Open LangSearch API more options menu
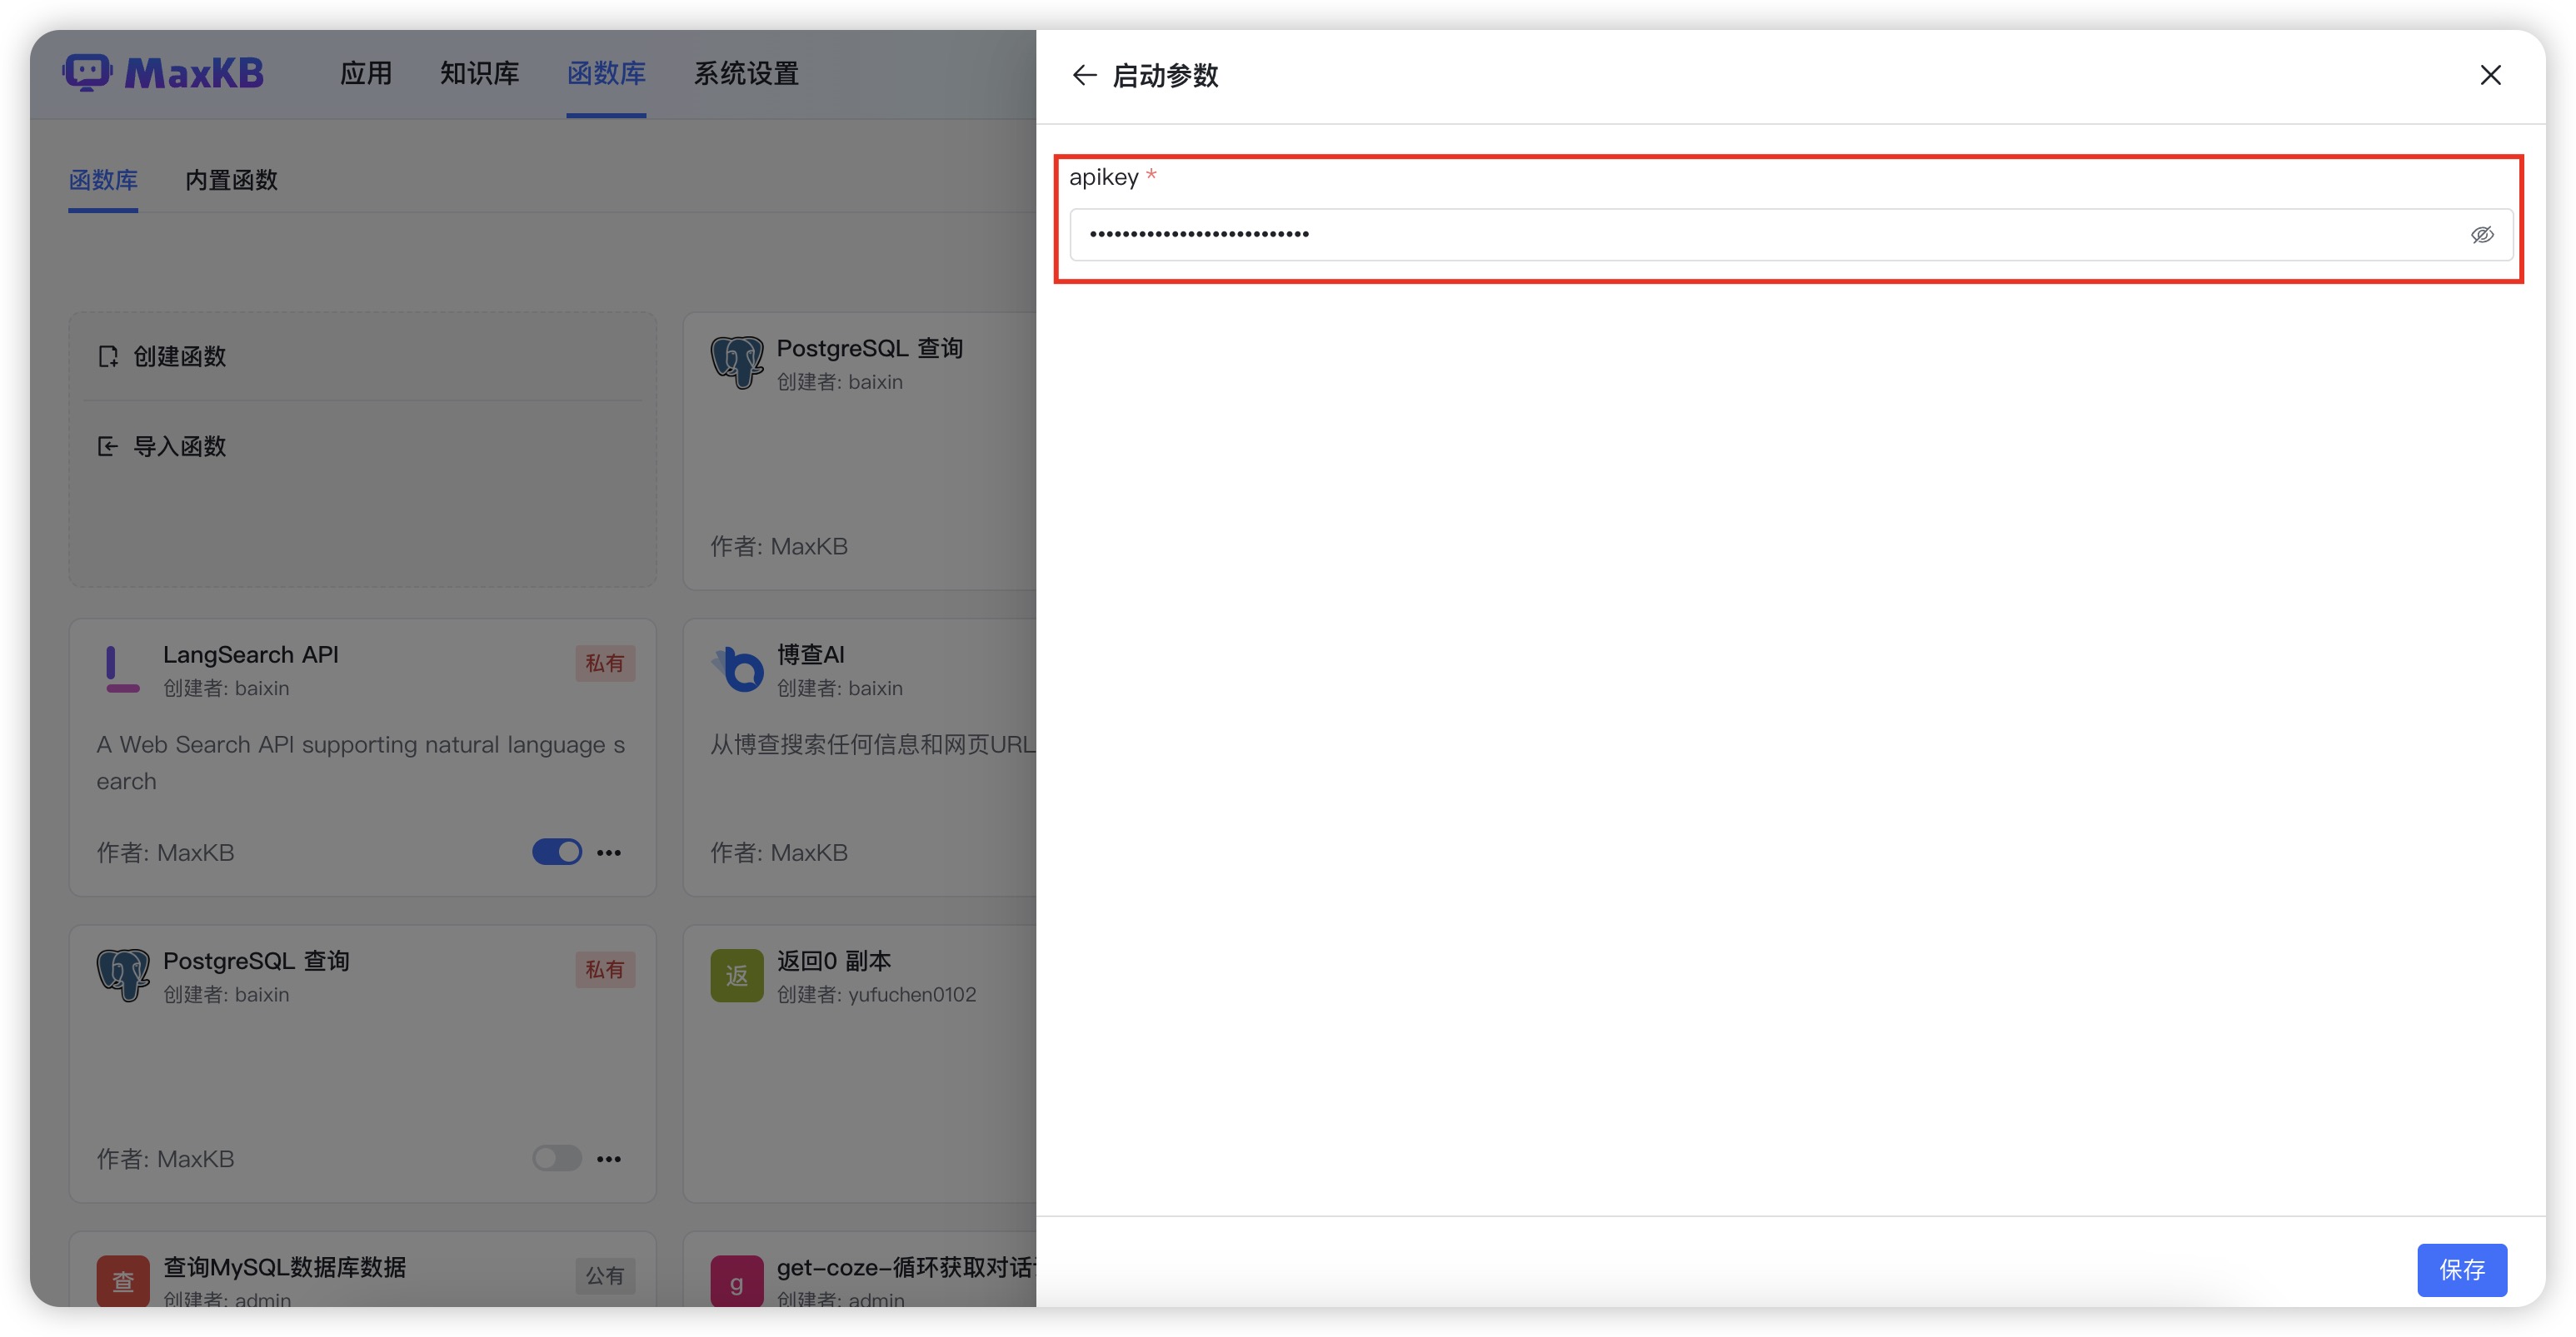Screen dimensions: 2576x1337 coord(609,852)
